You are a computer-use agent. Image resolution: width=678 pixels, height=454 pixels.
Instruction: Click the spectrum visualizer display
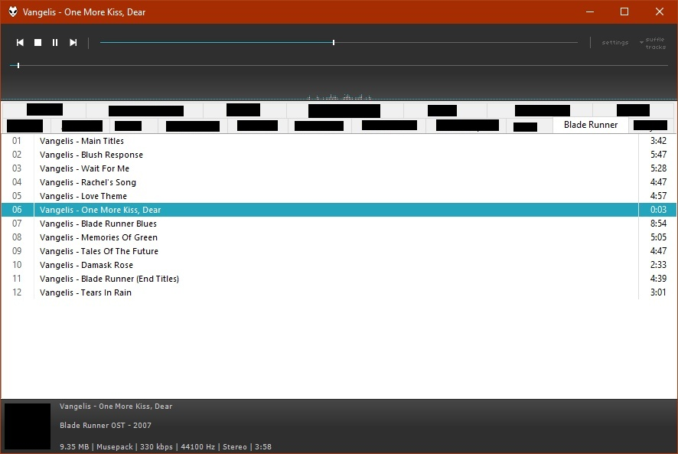click(339, 93)
